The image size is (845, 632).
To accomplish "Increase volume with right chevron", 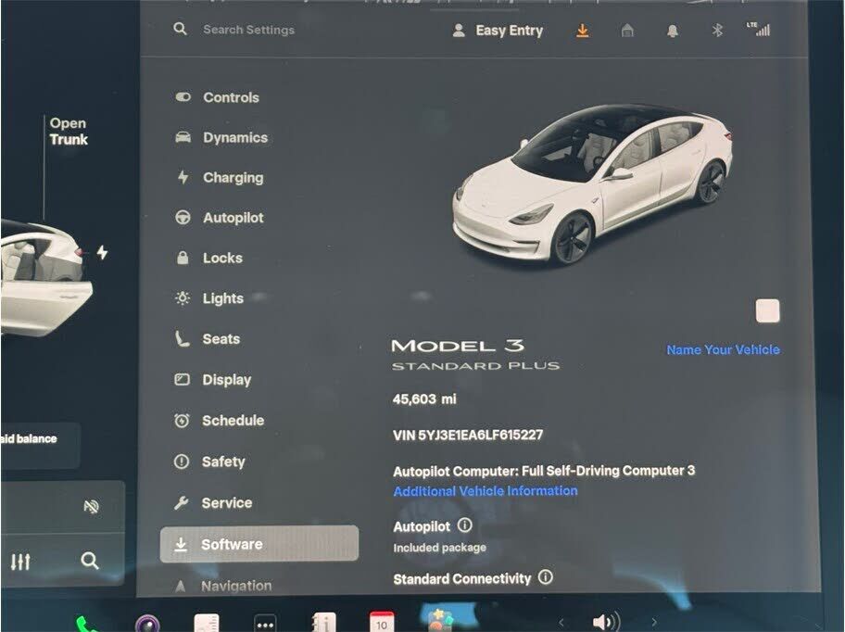I will [654, 622].
